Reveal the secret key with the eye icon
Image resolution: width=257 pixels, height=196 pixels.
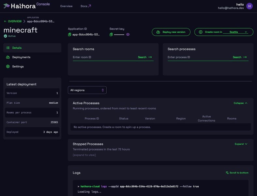click(x=128, y=34)
